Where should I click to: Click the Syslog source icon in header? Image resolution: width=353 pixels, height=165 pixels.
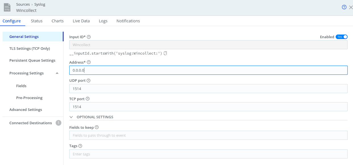[x=7, y=8]
